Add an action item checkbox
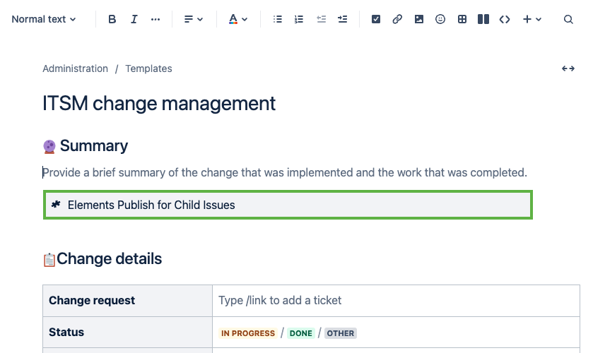The width and height of the screenshot is (593, 353). (376, 19)
